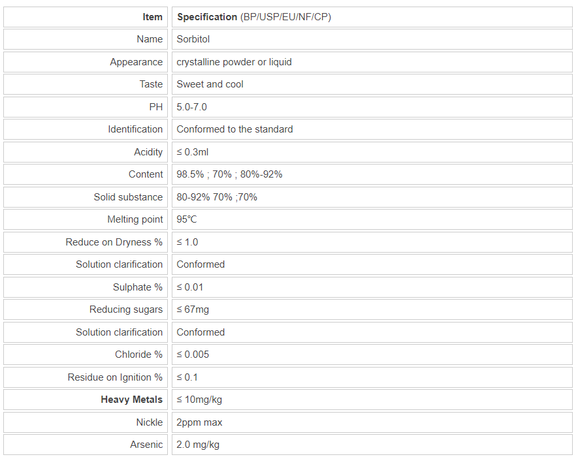Click the "≤ 67mg" reducing sugars value

(x=193, y=309)
